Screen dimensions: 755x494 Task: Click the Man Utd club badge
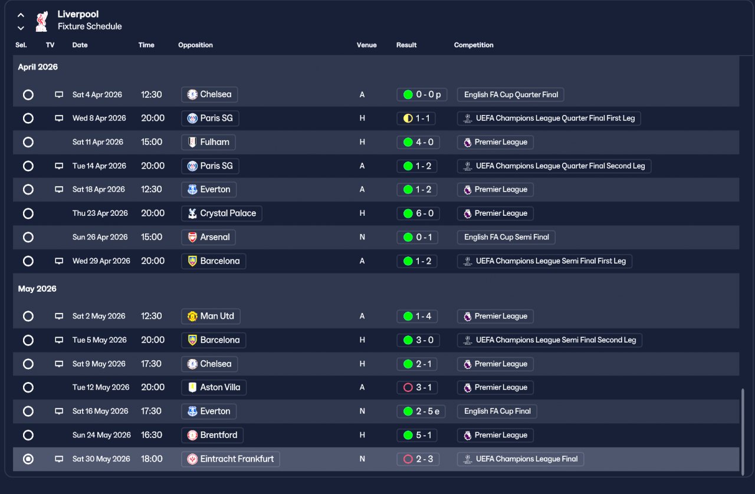pyautogui.click(x=192, y=316)
